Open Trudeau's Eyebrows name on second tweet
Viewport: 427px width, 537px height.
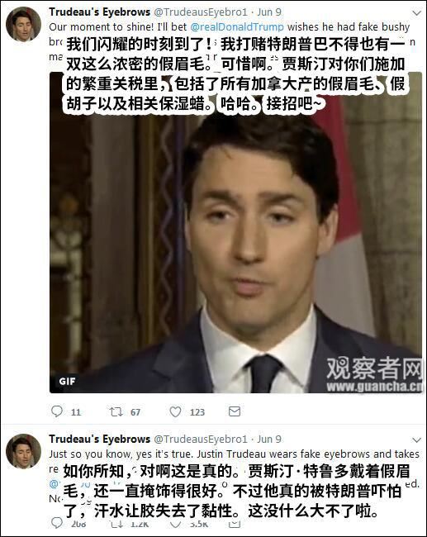[x=100, y=439]
